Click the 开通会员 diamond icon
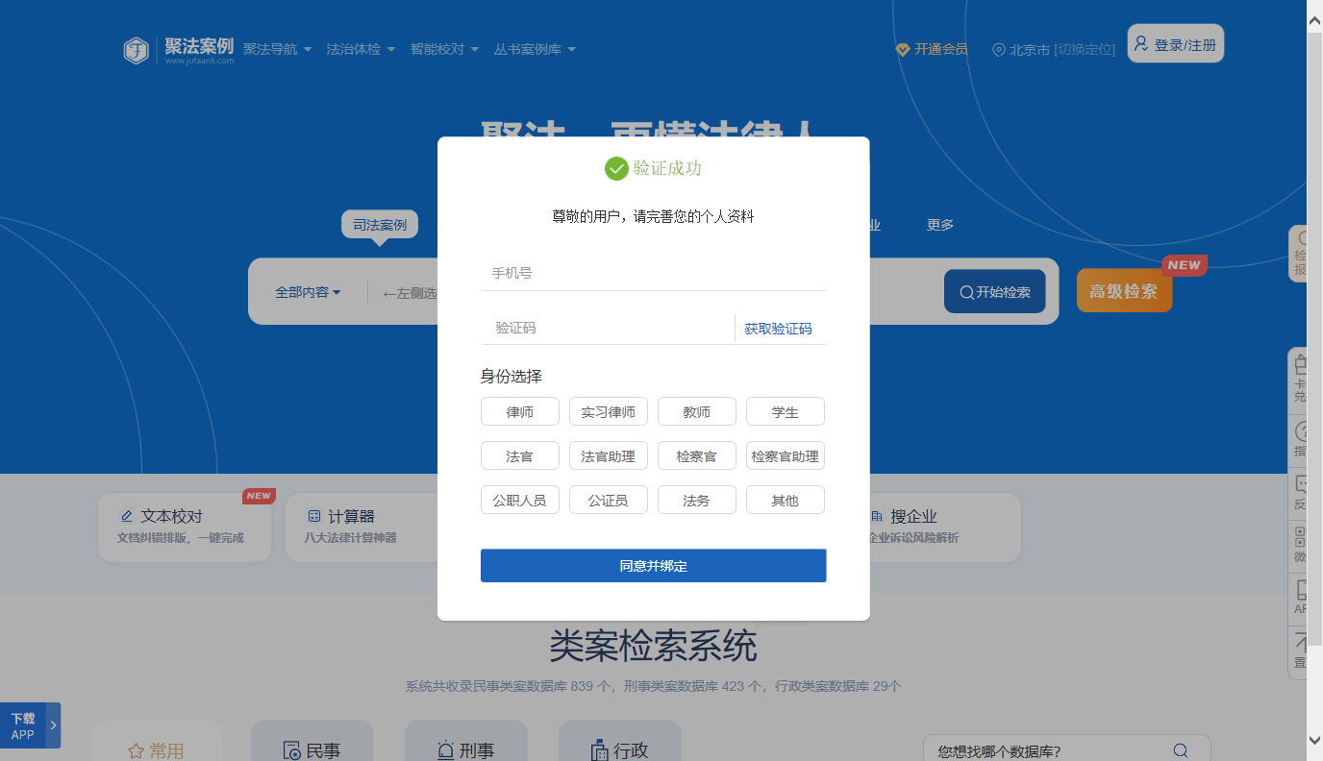This screenshot has height=761, width=1323. tap(902, 50)
